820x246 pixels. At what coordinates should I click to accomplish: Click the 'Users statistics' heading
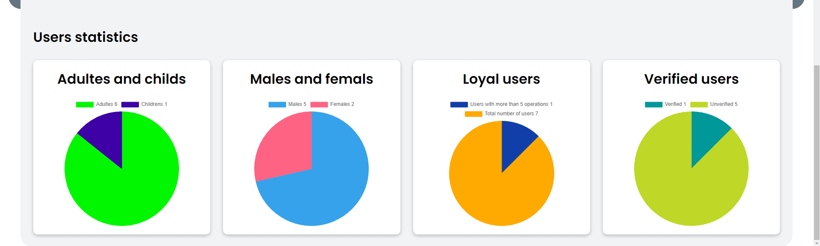pyautogui.click(x=85, y=37)
